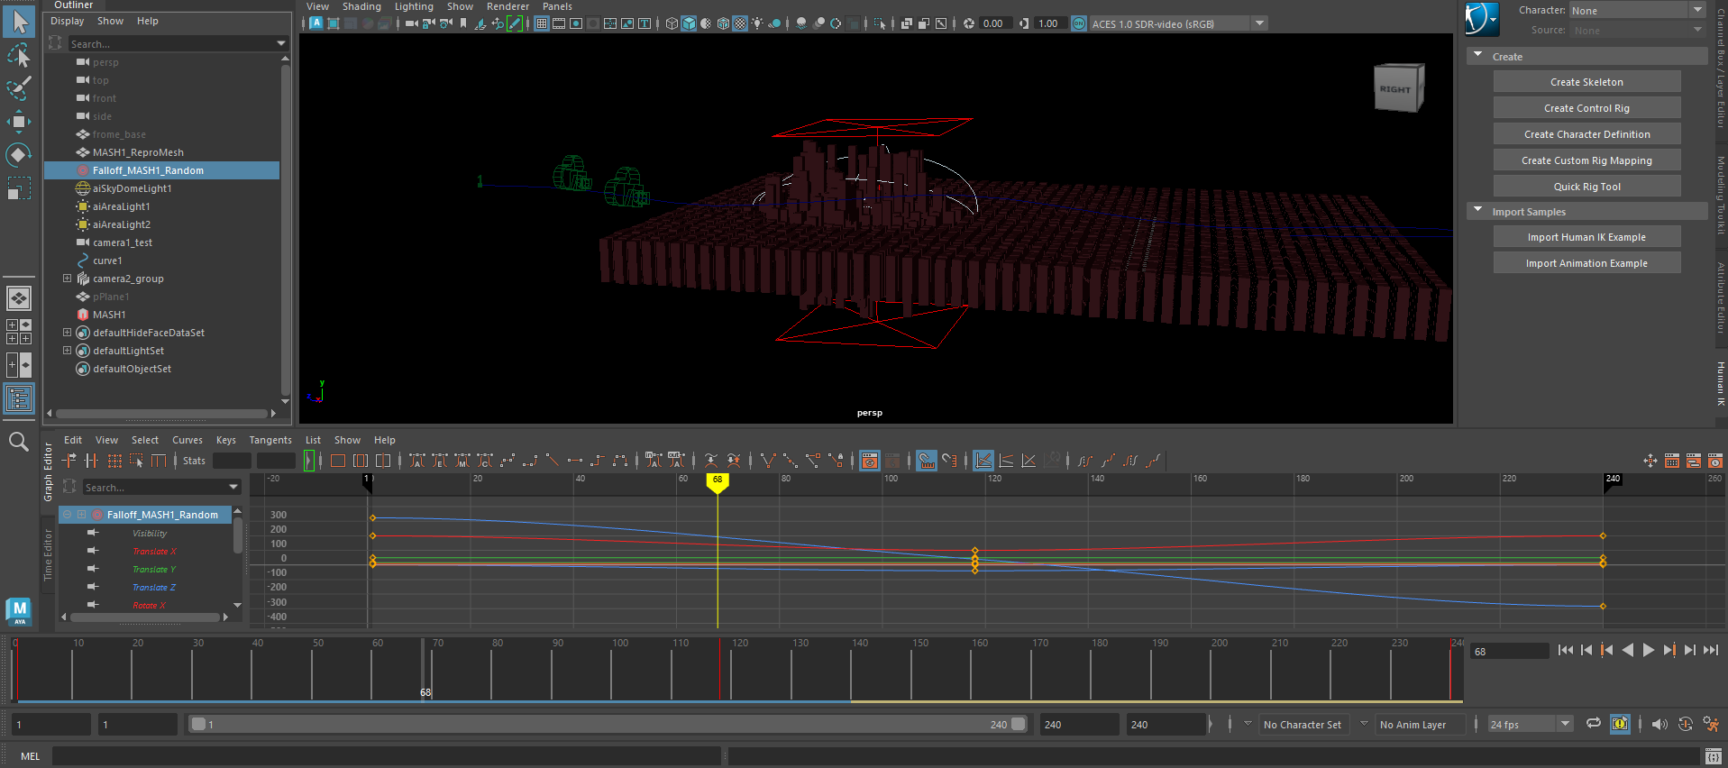Toggle the Outliner panel layout icon

pos(19,398)
